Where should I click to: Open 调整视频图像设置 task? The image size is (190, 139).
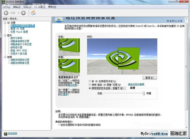[20, 63]
